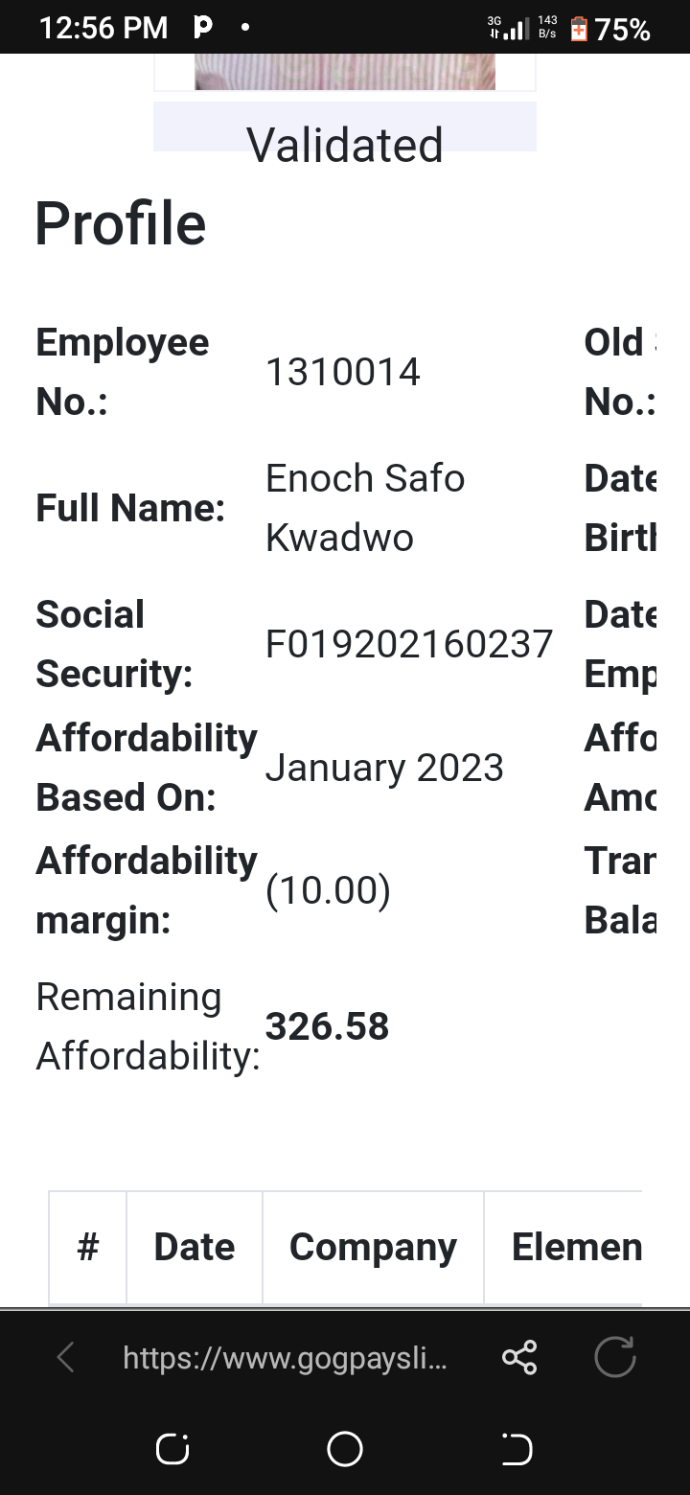The image size is (690, 1495).
Task: Tap the share icon in browser bar
Action: (x=519, y=1357)
